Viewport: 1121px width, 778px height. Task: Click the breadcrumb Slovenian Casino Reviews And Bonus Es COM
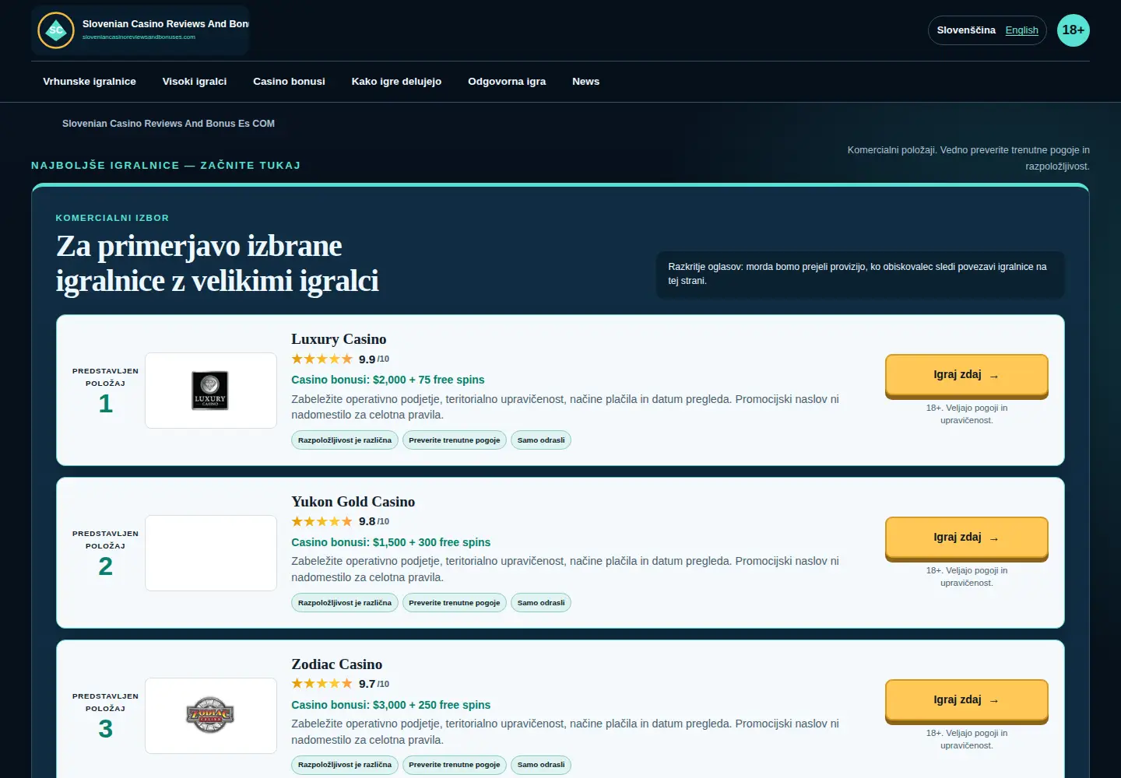point(168,124)
